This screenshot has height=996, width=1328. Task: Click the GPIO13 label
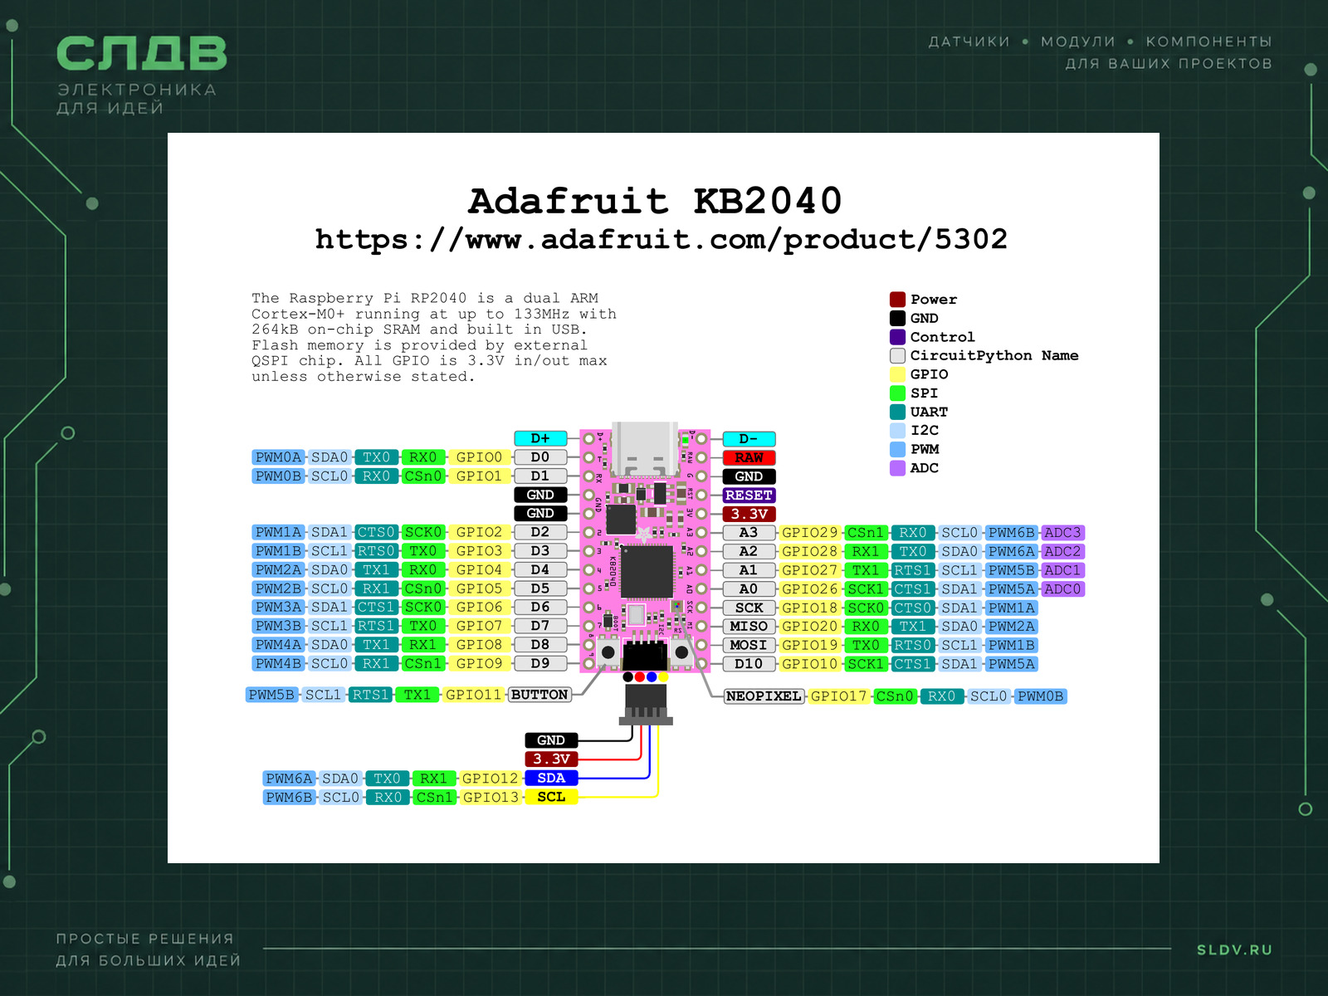click(491, 797)
